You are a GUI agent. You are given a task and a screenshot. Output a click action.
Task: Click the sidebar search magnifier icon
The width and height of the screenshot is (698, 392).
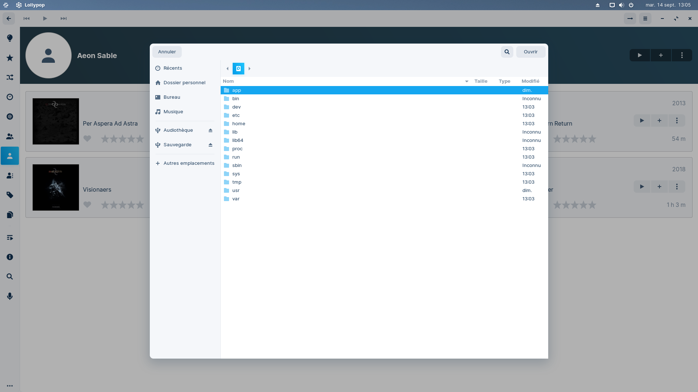(10, 277)
